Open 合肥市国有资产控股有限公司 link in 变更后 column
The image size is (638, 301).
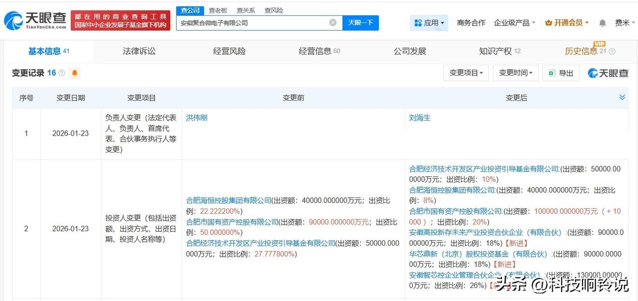pyautogui.click(x=455, y=211)
